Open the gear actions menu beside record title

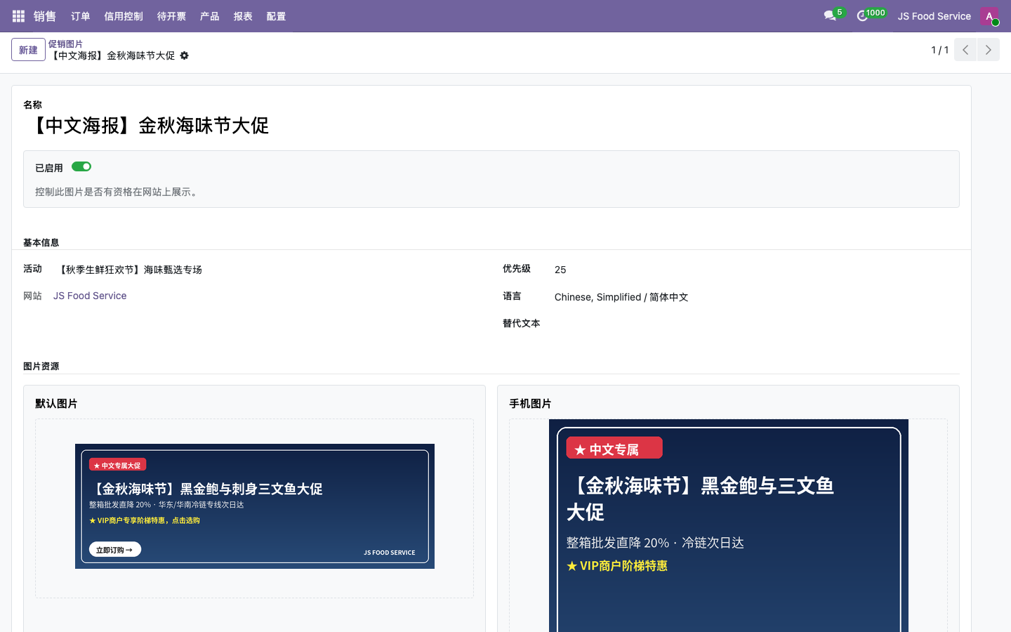coord(184,55)
